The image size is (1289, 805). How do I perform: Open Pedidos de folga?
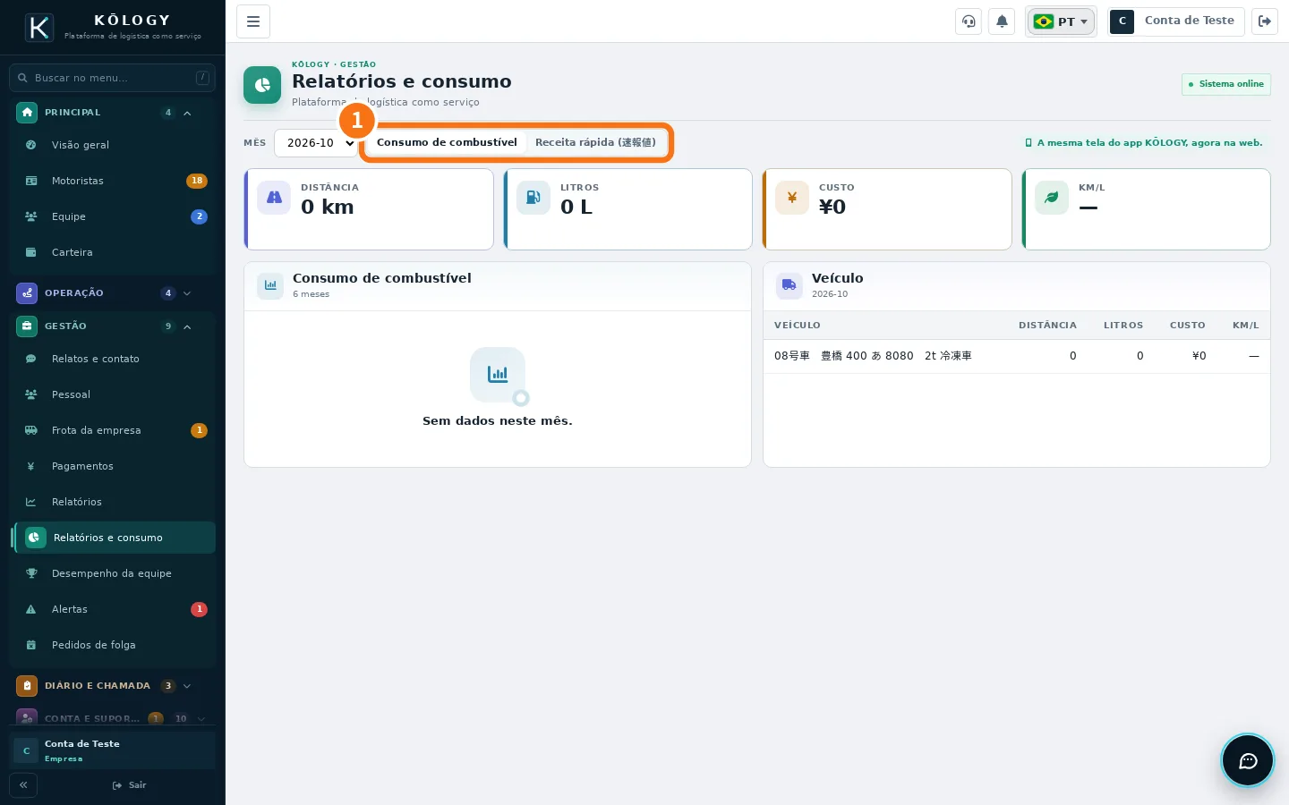click(113, 645)
